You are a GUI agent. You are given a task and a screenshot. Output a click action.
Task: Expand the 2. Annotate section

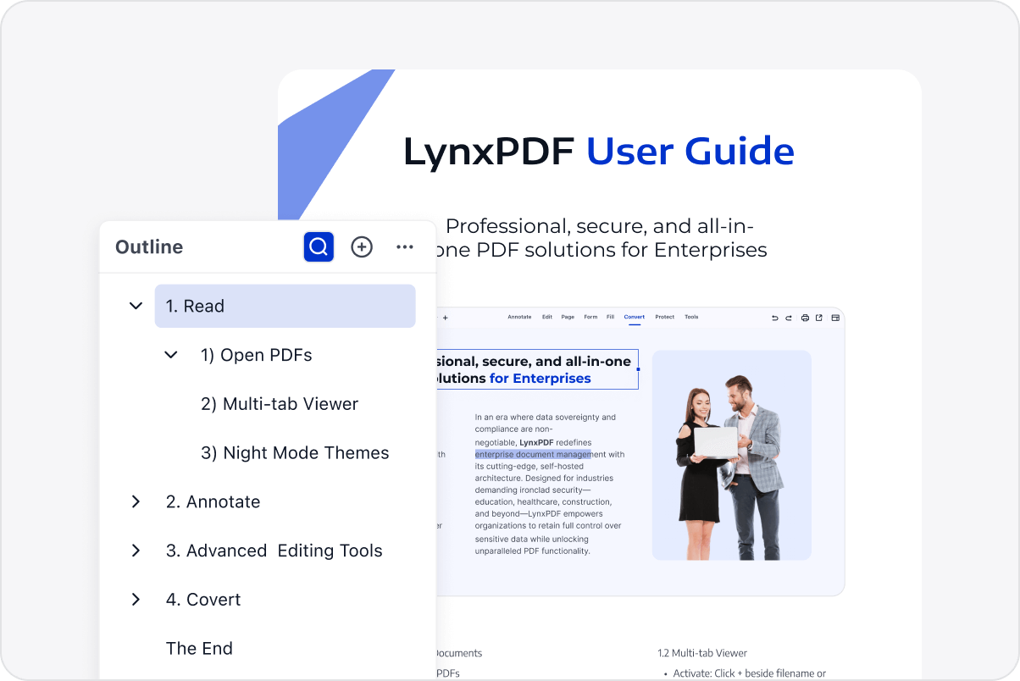click(136, 501)
